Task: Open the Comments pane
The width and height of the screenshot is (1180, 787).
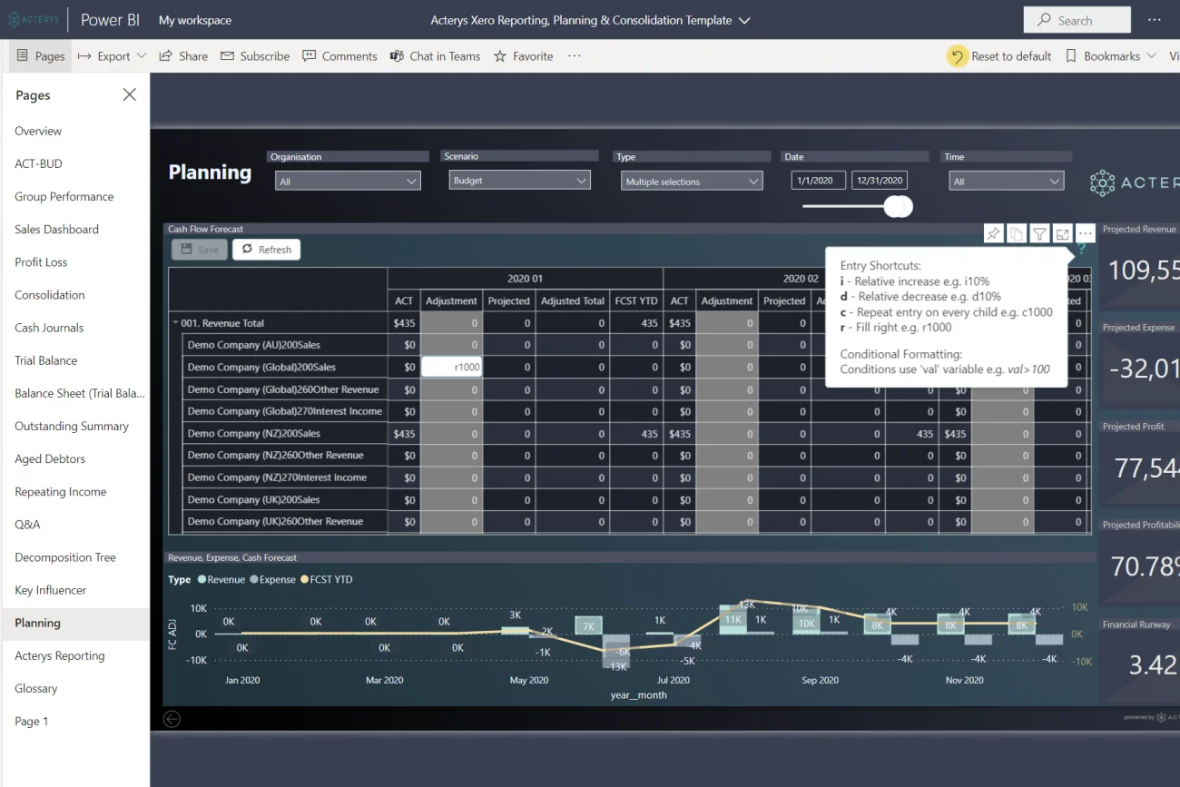Action: [339, 56]
